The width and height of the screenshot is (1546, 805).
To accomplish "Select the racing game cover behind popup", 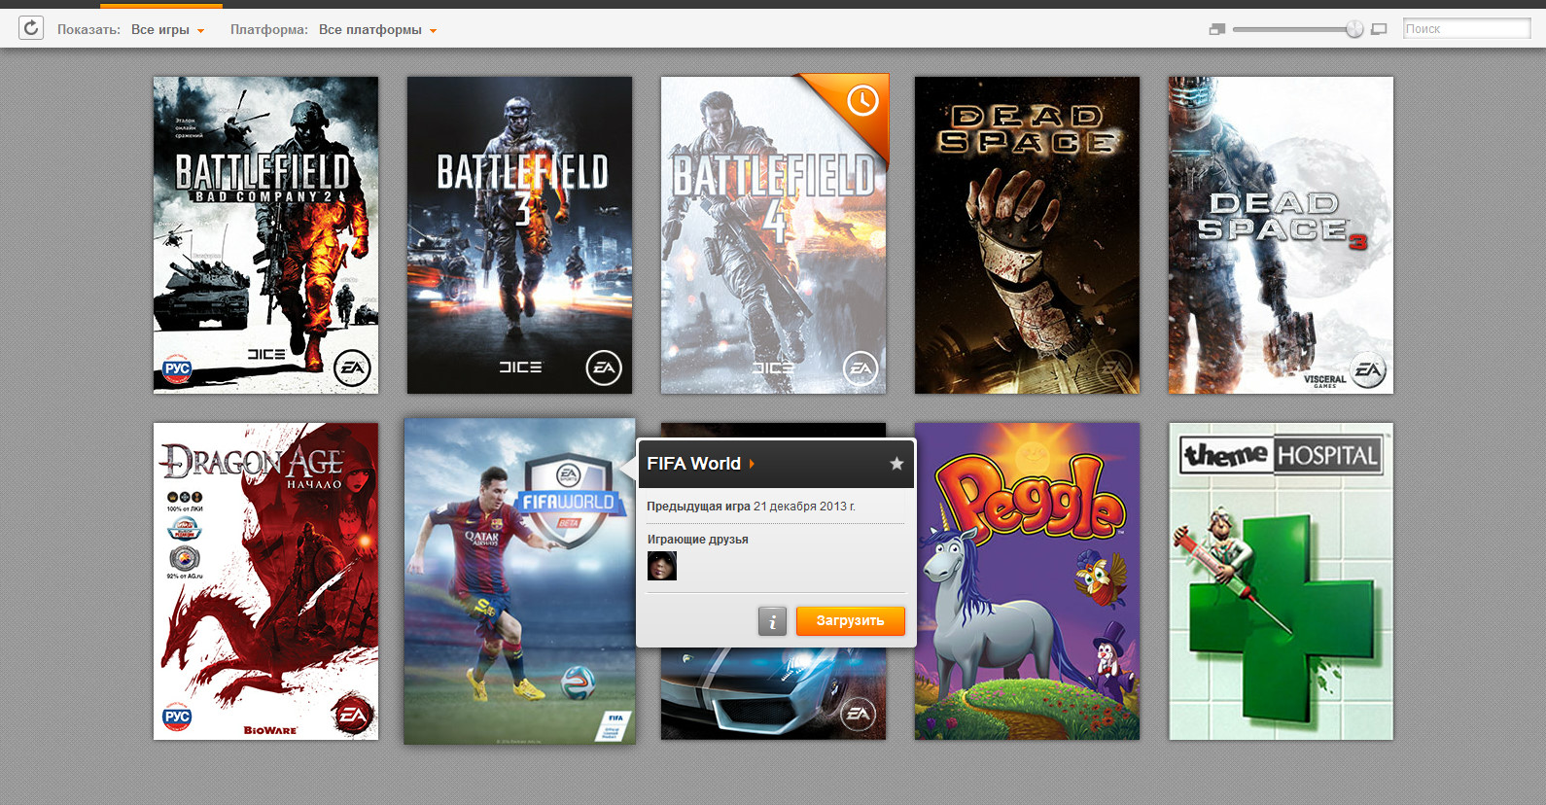I will [x=773, y=694].
